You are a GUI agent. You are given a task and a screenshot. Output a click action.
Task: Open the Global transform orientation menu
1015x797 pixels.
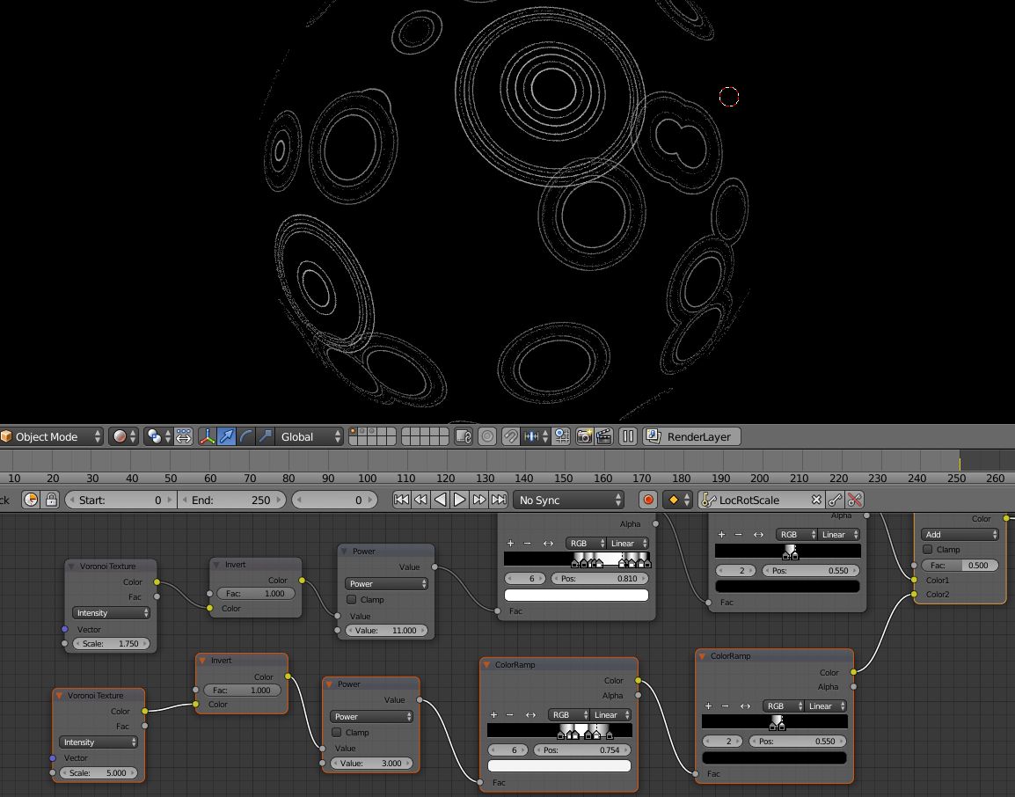310,436
